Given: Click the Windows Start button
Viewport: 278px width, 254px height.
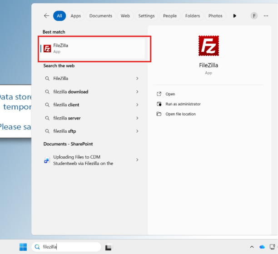Looking at the screenshot, I should pyautogui.click(x=23, y=247).
